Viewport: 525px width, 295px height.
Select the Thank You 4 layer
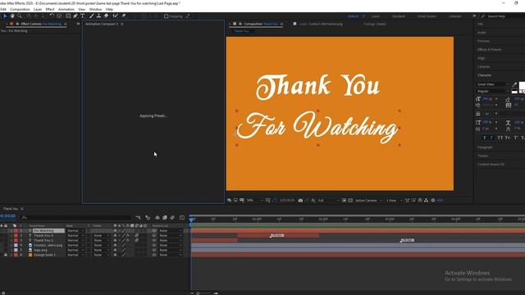click(x=43, y=235)
